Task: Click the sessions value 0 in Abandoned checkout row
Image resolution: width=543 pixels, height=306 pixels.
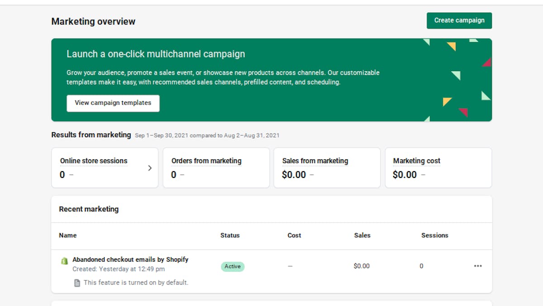Action: 421,266
